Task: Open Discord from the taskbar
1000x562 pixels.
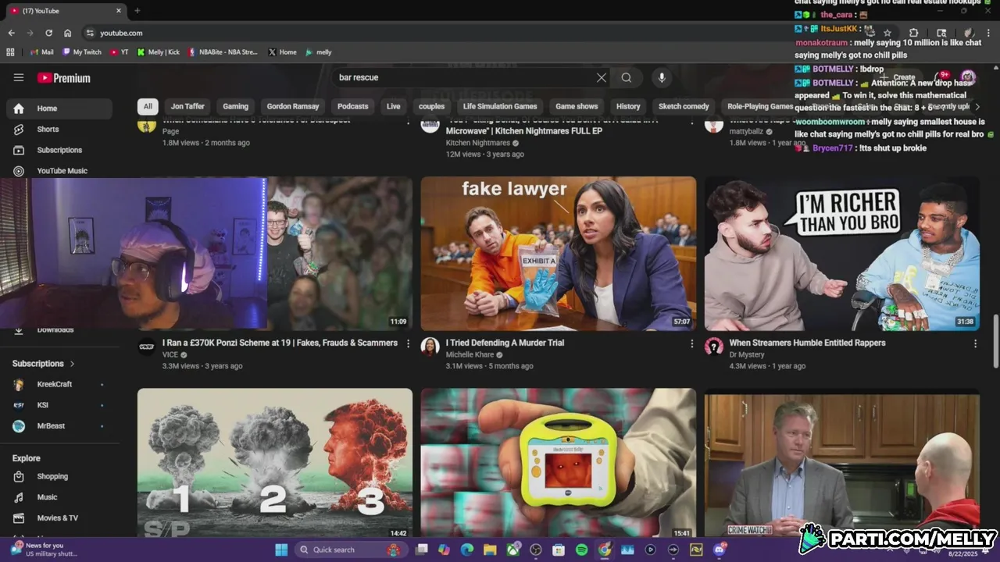Action: tap(720, 550)
